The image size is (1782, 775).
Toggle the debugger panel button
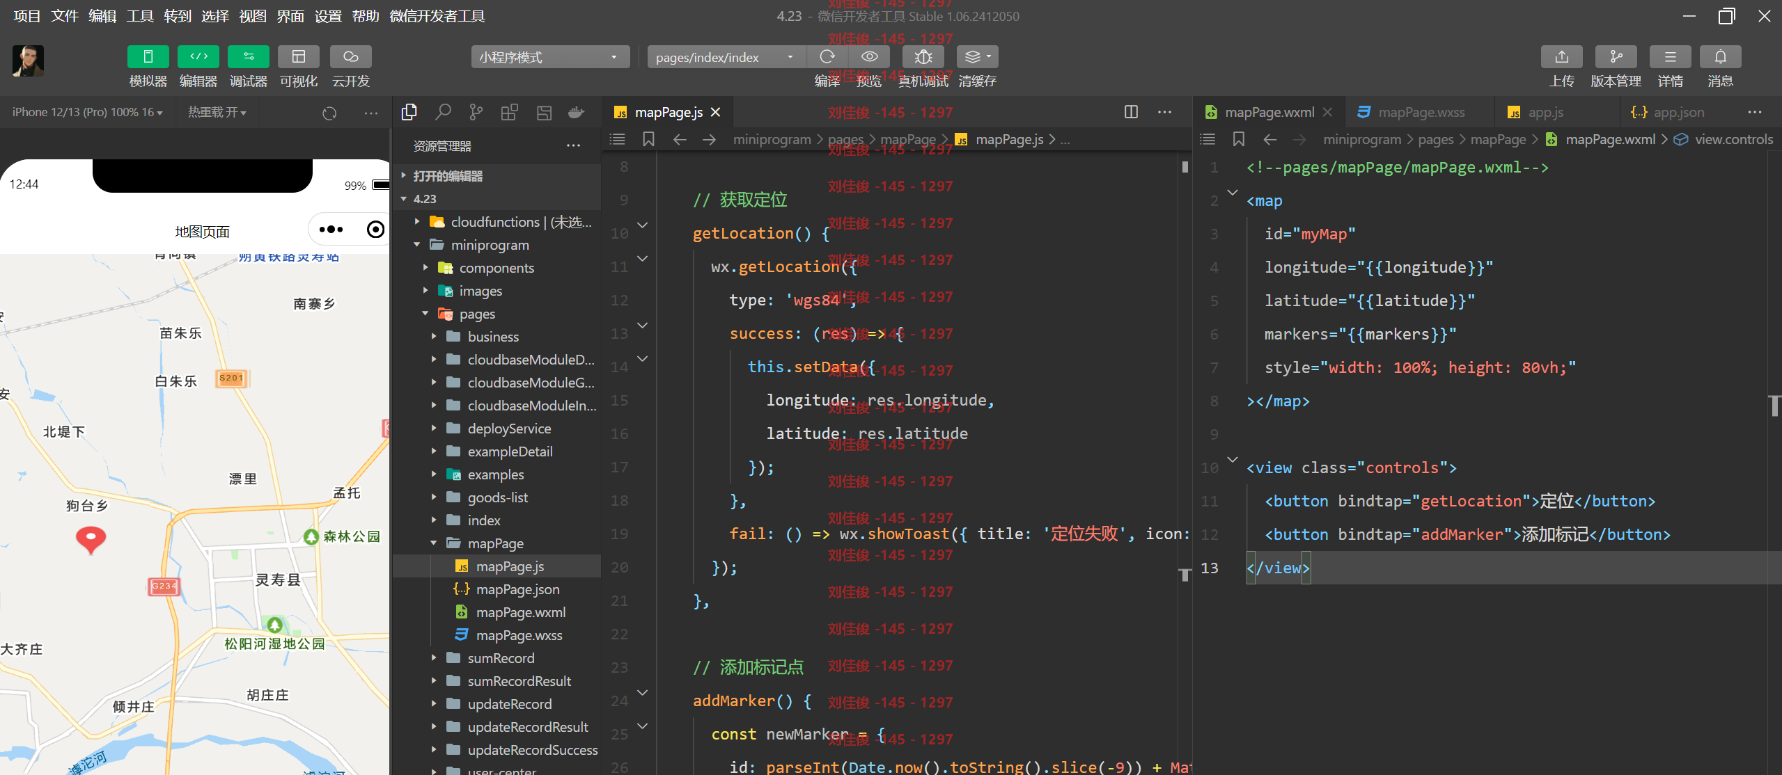point(249,57)
